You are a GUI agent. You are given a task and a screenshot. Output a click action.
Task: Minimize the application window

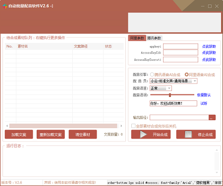(203, 6)
